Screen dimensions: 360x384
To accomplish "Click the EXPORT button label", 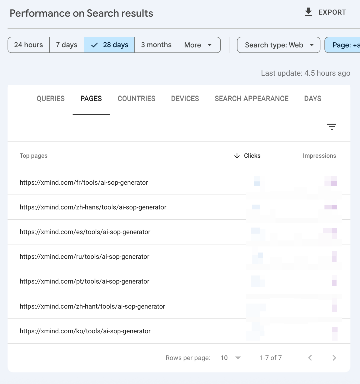I will pos(332,12).
